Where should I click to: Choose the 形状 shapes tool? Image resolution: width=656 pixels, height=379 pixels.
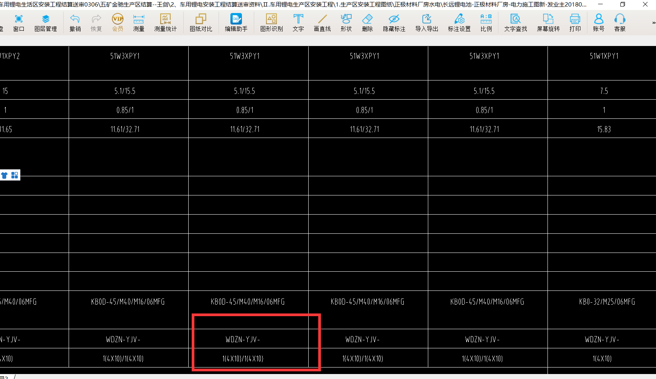pos(346,23)
